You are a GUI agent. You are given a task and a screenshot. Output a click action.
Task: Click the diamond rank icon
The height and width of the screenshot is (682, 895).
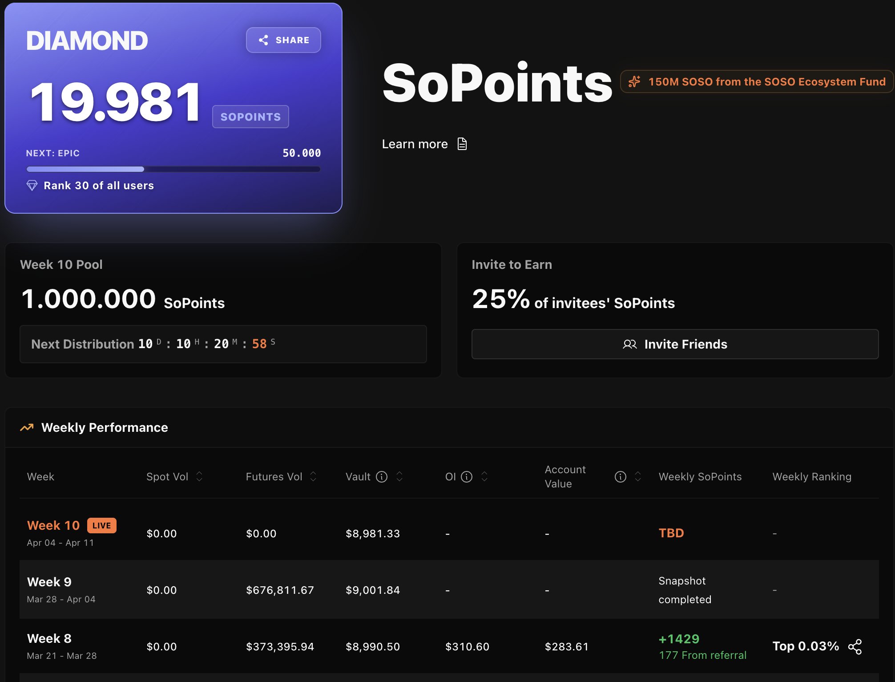[x=32, y=186]
